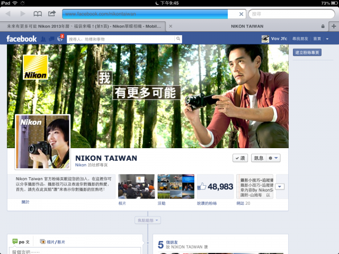339x254 pixels.
Task: Open notifications globe with 2 badge
Action: (60, 39)
